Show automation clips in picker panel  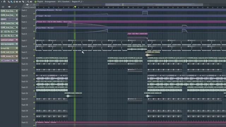point(16,7)
